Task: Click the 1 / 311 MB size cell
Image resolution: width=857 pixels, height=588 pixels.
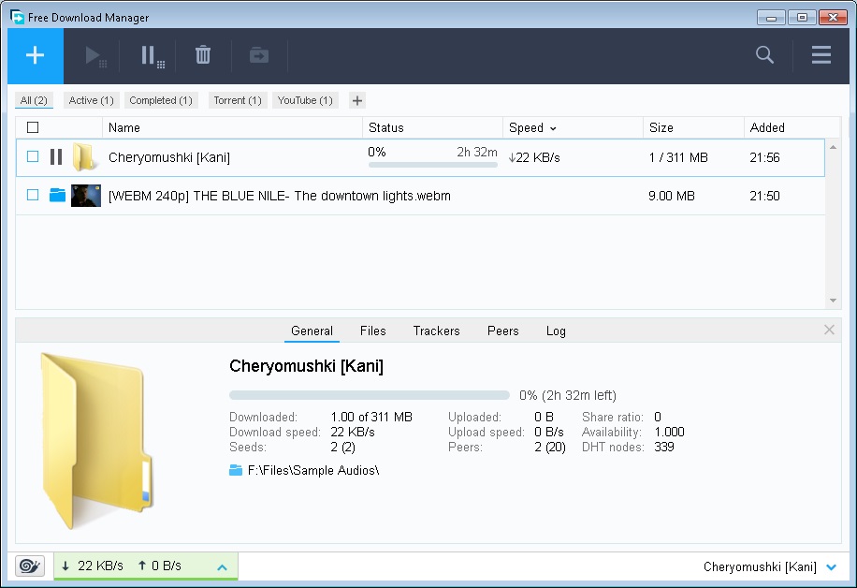Action: pyautogui.click(x=678, y=157)
